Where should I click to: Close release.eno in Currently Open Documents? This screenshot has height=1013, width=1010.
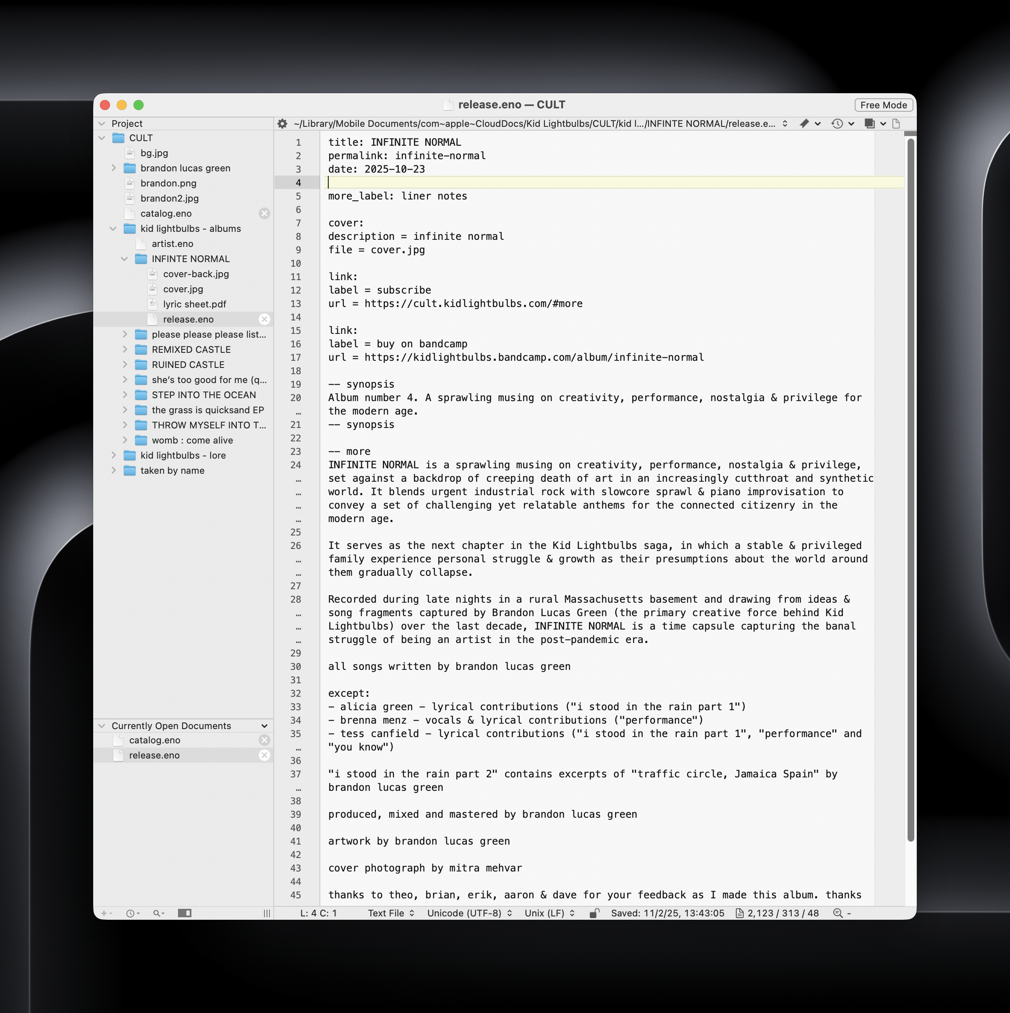[265, 755]
